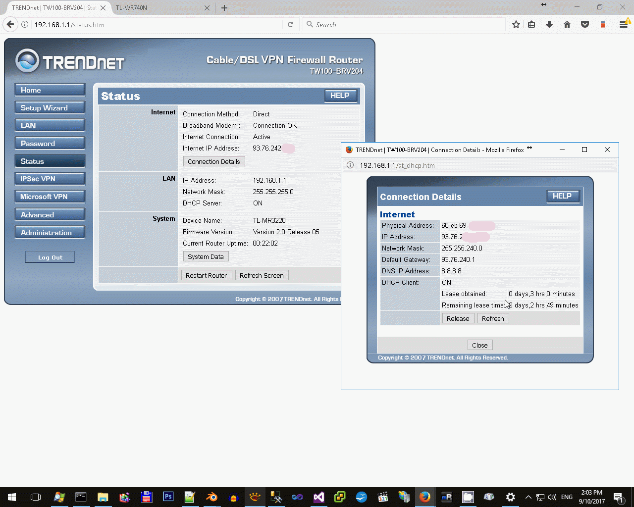Launch Blender from the taskbar

coord(211,497)
